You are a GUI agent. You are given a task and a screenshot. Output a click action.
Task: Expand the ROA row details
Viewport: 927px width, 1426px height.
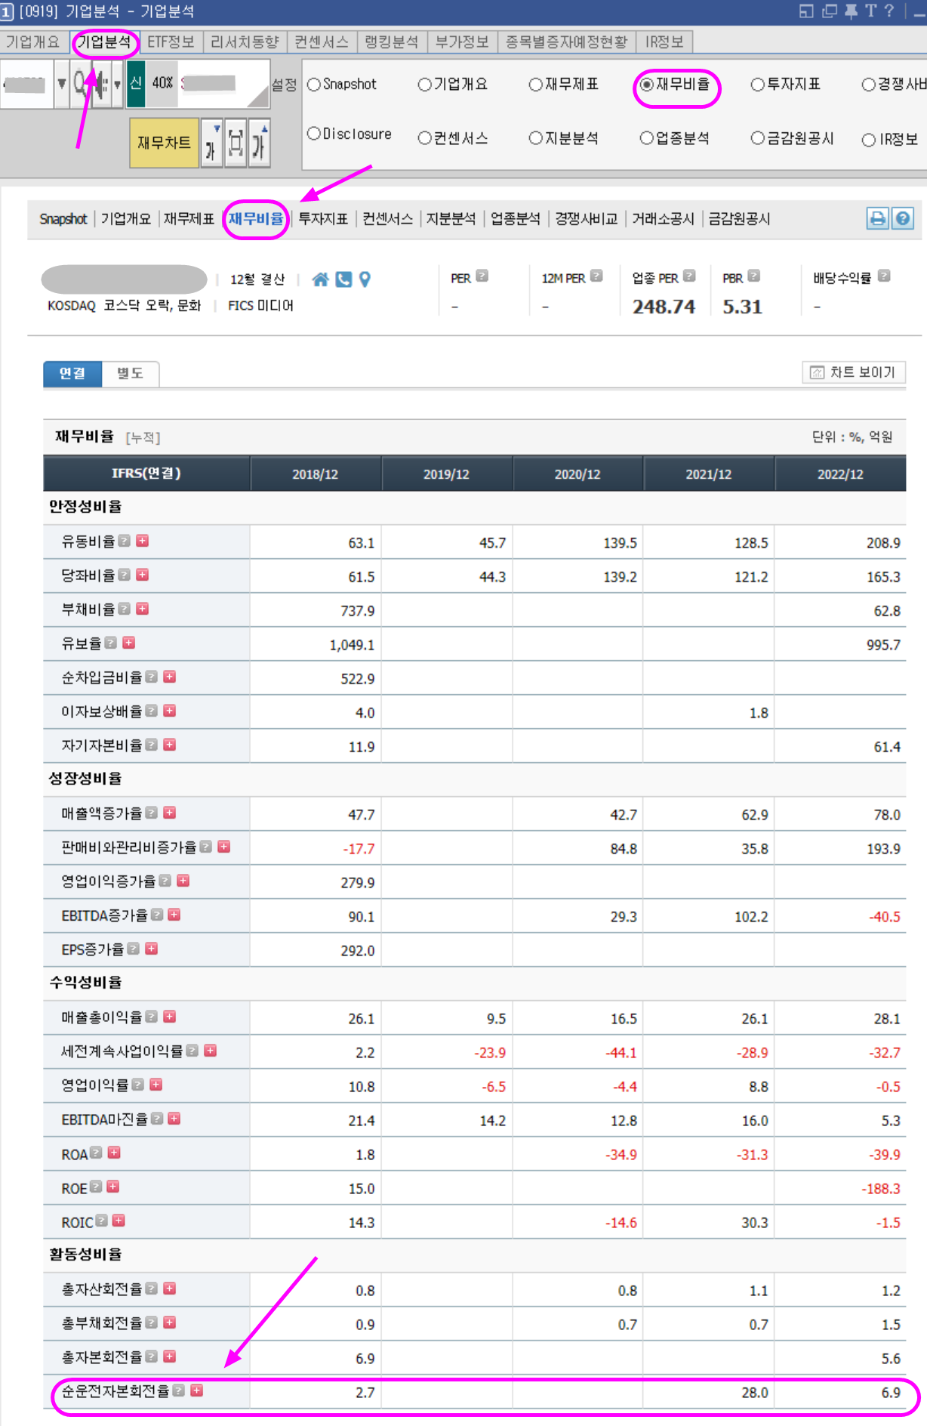click(114, 1153)
